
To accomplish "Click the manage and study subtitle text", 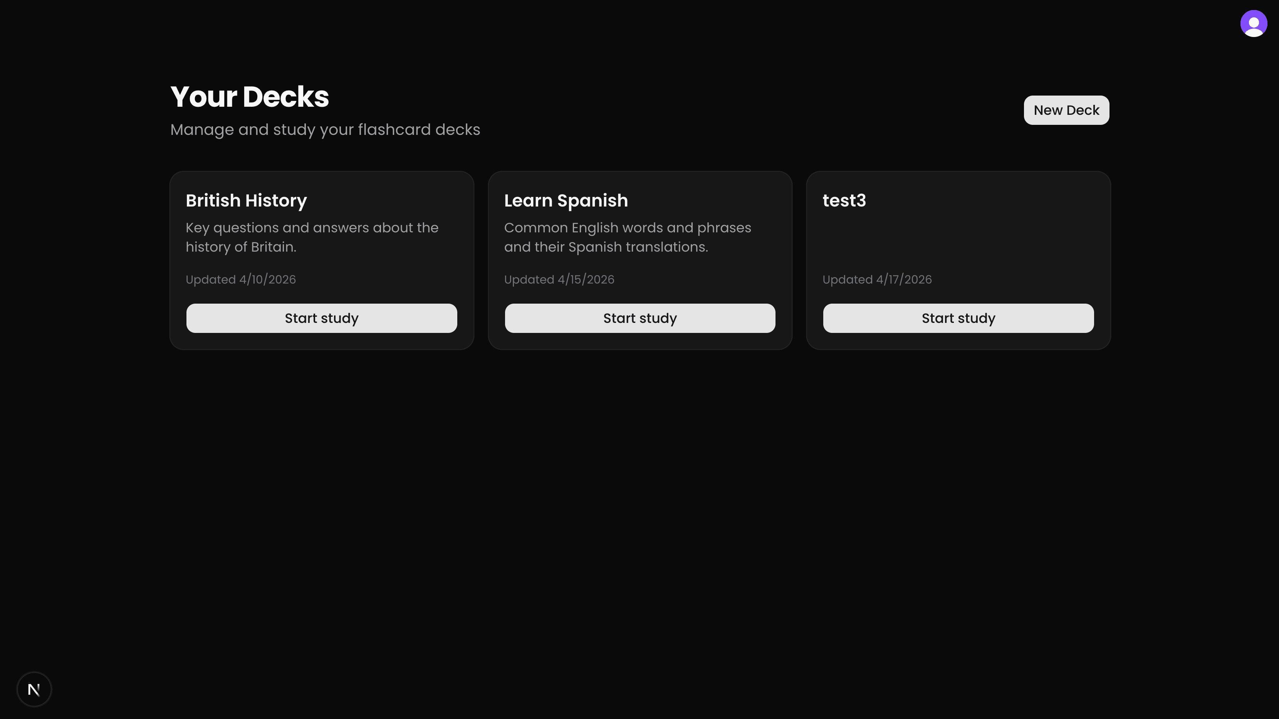I will pyautogui.click(x=325, y=129).
